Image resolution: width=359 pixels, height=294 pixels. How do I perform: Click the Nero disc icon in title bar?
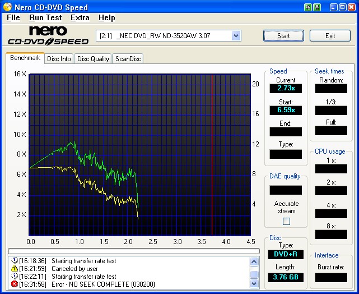[7, 7]
